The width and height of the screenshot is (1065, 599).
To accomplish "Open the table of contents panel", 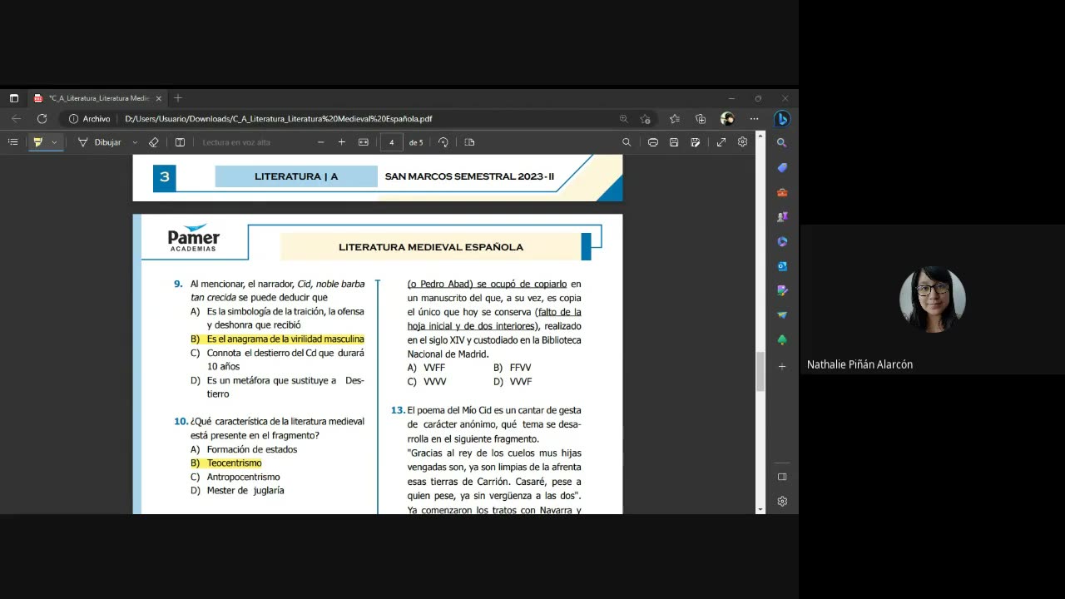I will [x=12, y=142].
